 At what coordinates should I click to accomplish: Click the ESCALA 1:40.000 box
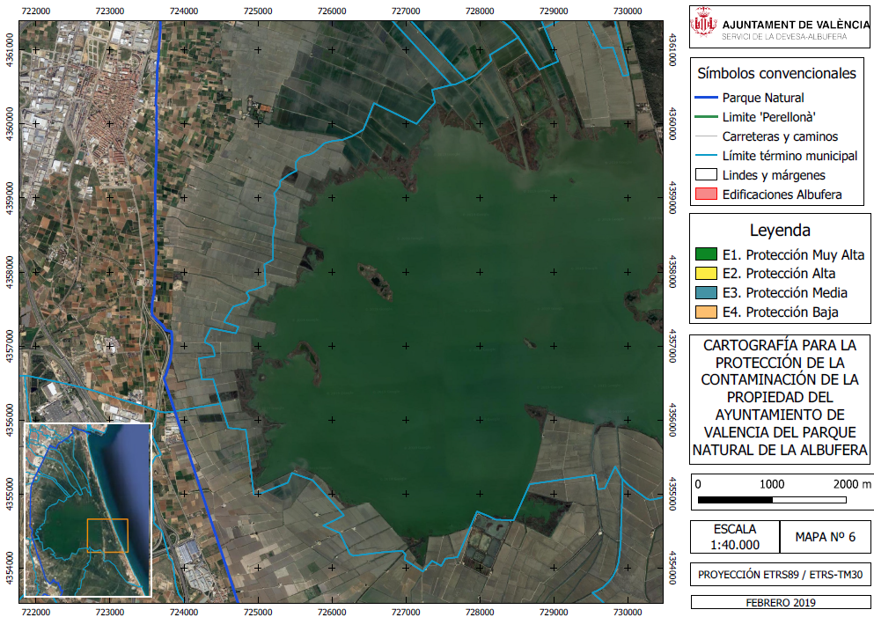[735, 537]
